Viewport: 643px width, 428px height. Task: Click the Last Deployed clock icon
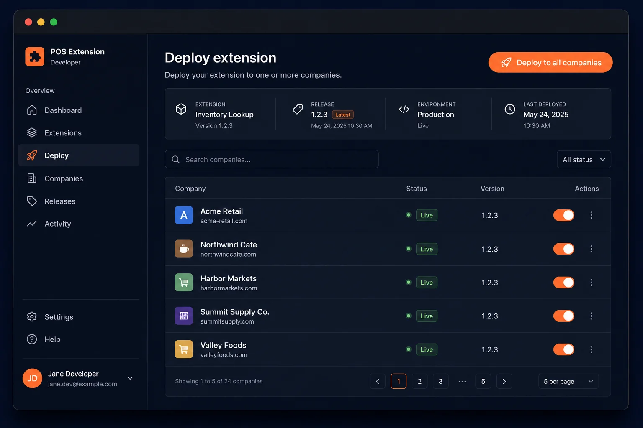(x=510, y=109)
